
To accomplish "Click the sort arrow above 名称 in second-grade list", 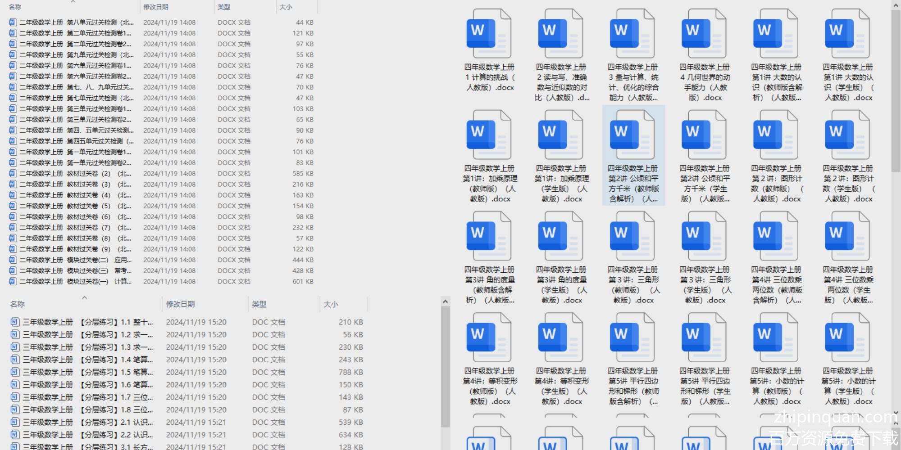I will pyautogui.click(x=73, y=2).
